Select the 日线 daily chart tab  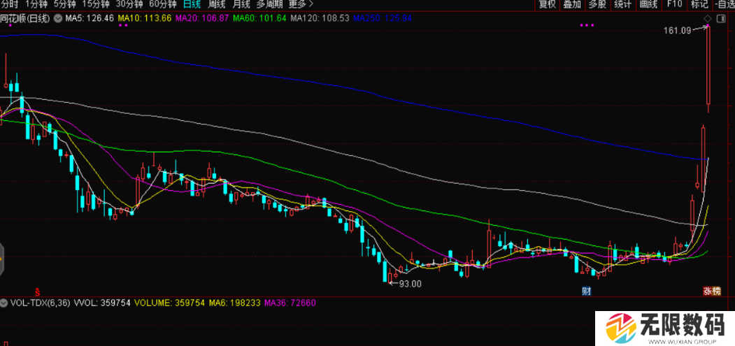click(192, 5)
